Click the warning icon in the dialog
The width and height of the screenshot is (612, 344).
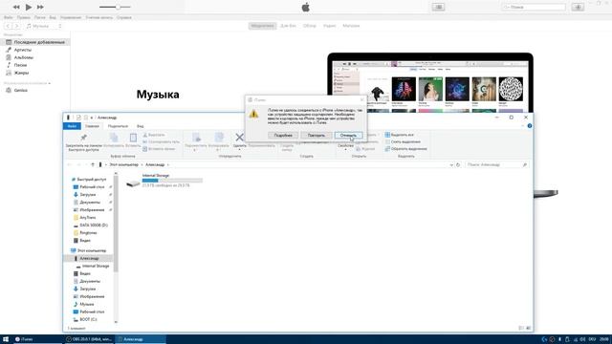pyautogui.click(x=253, y=114)
